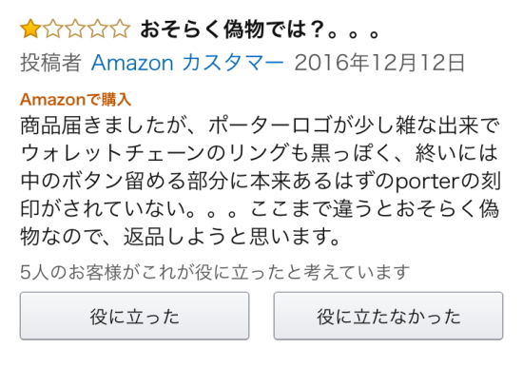This screenshot has width=523, height=368.
Task: Click the helpful count text 5人のお客様
Action: pyautogui.click(x=70, y=272)
